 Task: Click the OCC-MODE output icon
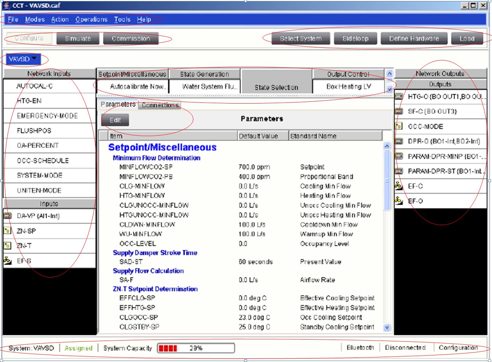(x=399, y=126)
